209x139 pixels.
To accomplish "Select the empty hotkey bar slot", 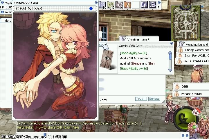I will click(136, 5).
